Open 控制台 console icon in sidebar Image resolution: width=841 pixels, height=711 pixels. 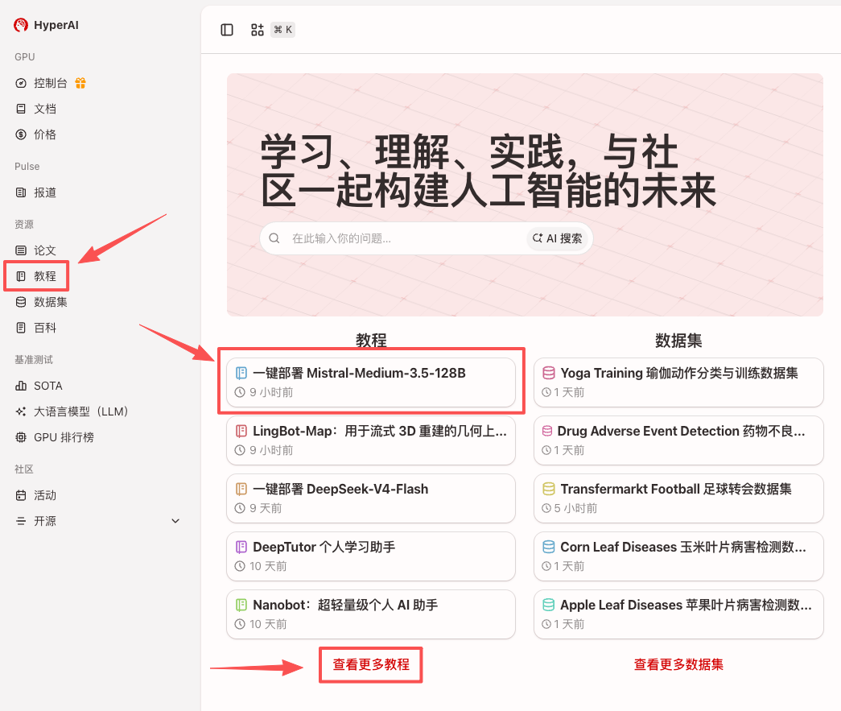point(21,83)
